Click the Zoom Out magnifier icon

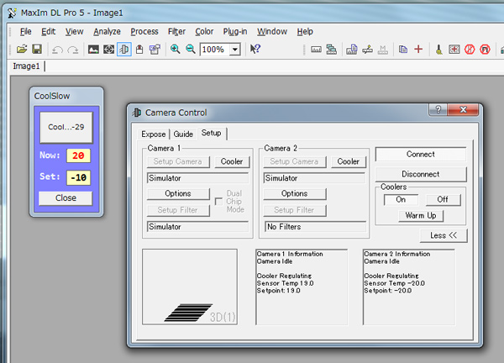point(191,50)
